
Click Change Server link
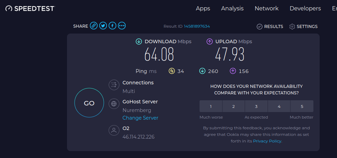click(140, 118)
